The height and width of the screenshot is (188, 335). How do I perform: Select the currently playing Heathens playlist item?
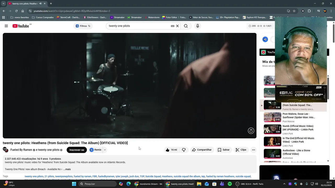pos(293,105)
